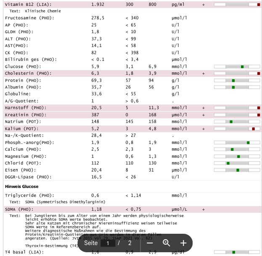Click the Phosph.-anorg(PHO) label

29,143
